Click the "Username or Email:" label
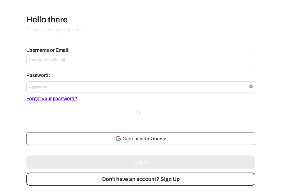290x194 pixels. click(48, 50)
